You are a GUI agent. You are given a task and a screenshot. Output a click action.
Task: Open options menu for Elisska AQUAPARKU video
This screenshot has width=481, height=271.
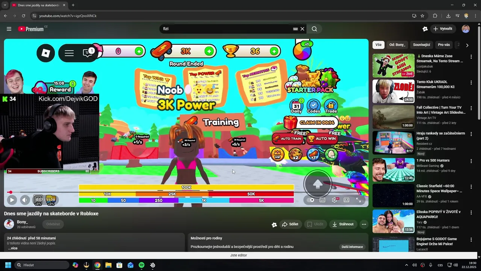(471, 213)
